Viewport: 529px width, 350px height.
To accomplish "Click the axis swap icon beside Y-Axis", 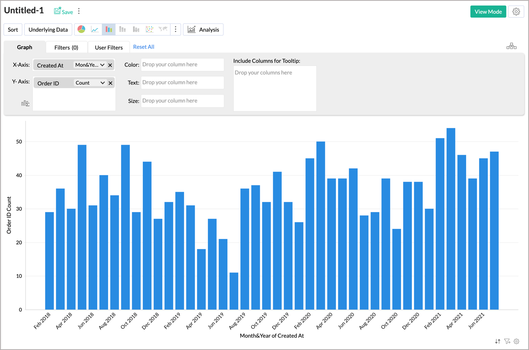I will (25, 103).
